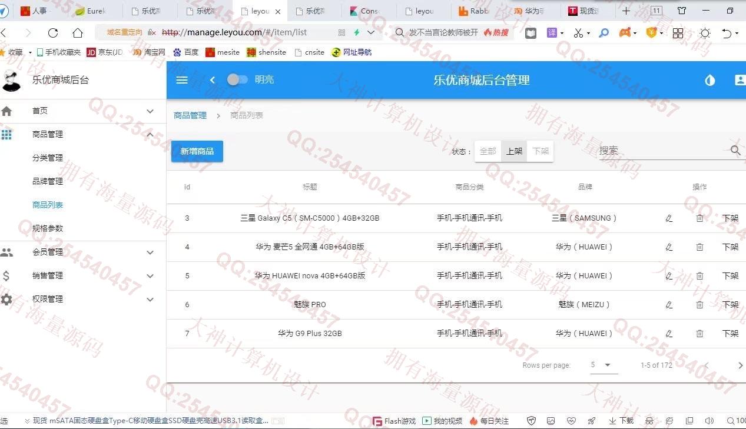Open the address bar dropdown arrow
This screenshot has height=429, width=746.
[x=371, y=32]
